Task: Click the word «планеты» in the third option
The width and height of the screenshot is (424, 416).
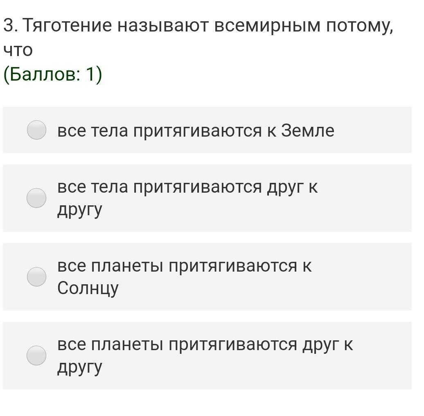Action: [x=127, y=266]
